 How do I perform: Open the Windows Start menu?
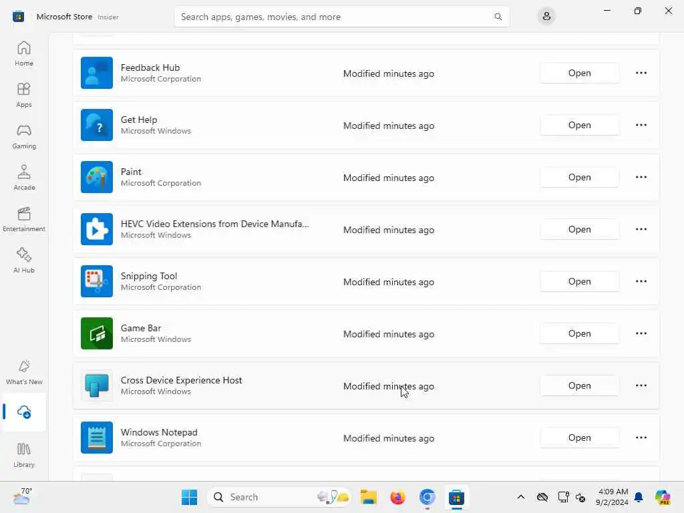pyautogui.click(x=189, y=497)
